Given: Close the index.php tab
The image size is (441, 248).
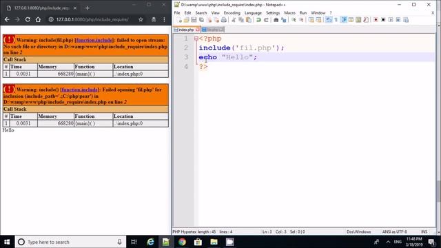Looking at the screenshot, I should [198, 30].
